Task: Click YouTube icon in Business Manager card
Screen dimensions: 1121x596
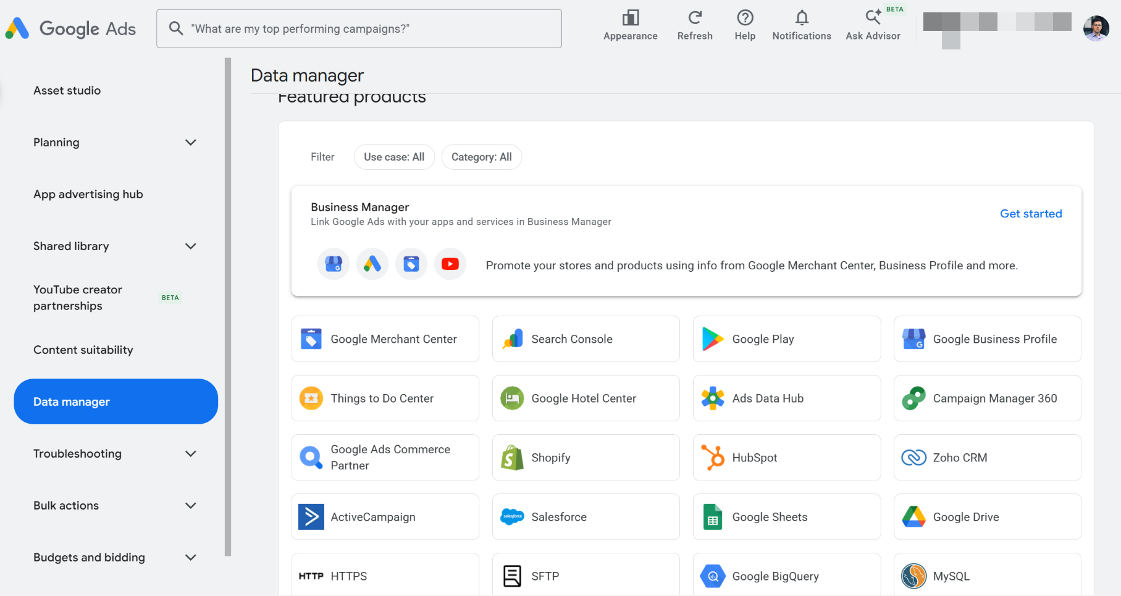Action: point(450,264)
